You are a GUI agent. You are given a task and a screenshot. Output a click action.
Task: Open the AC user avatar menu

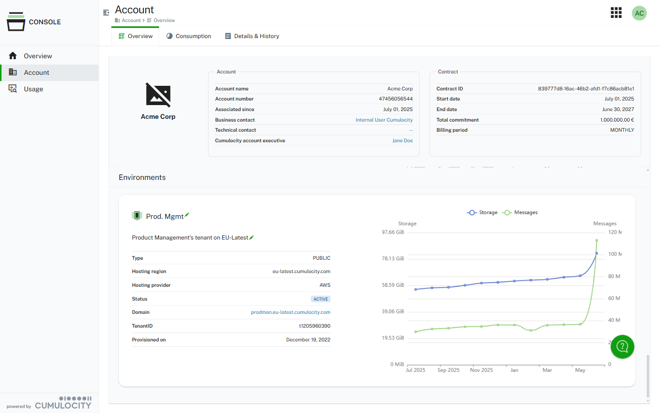coord(639,13)
